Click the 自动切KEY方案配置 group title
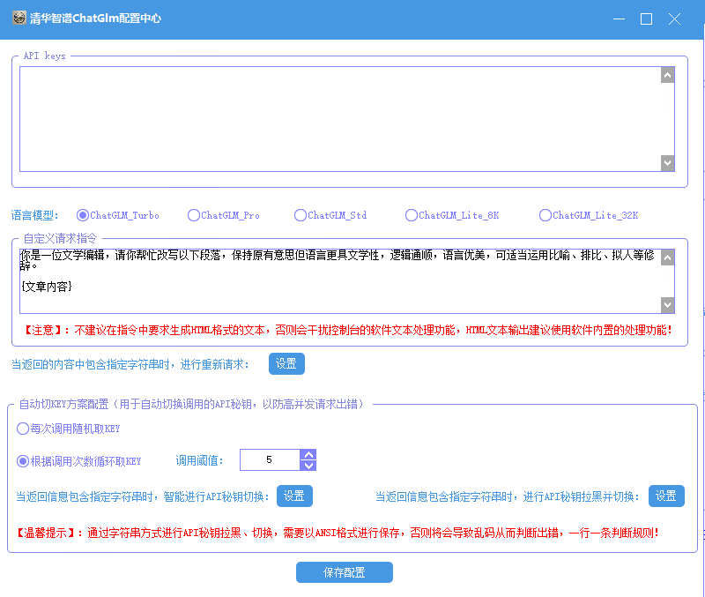This screenshot has width=705, height=597. (191, 404)
